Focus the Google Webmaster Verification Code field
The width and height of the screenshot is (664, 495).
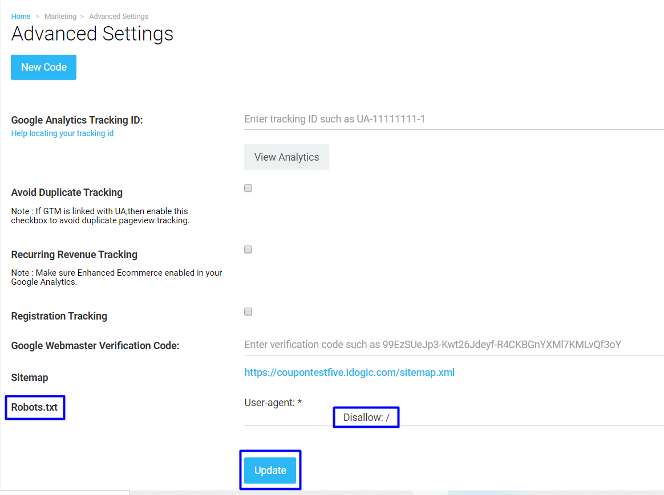454,345
